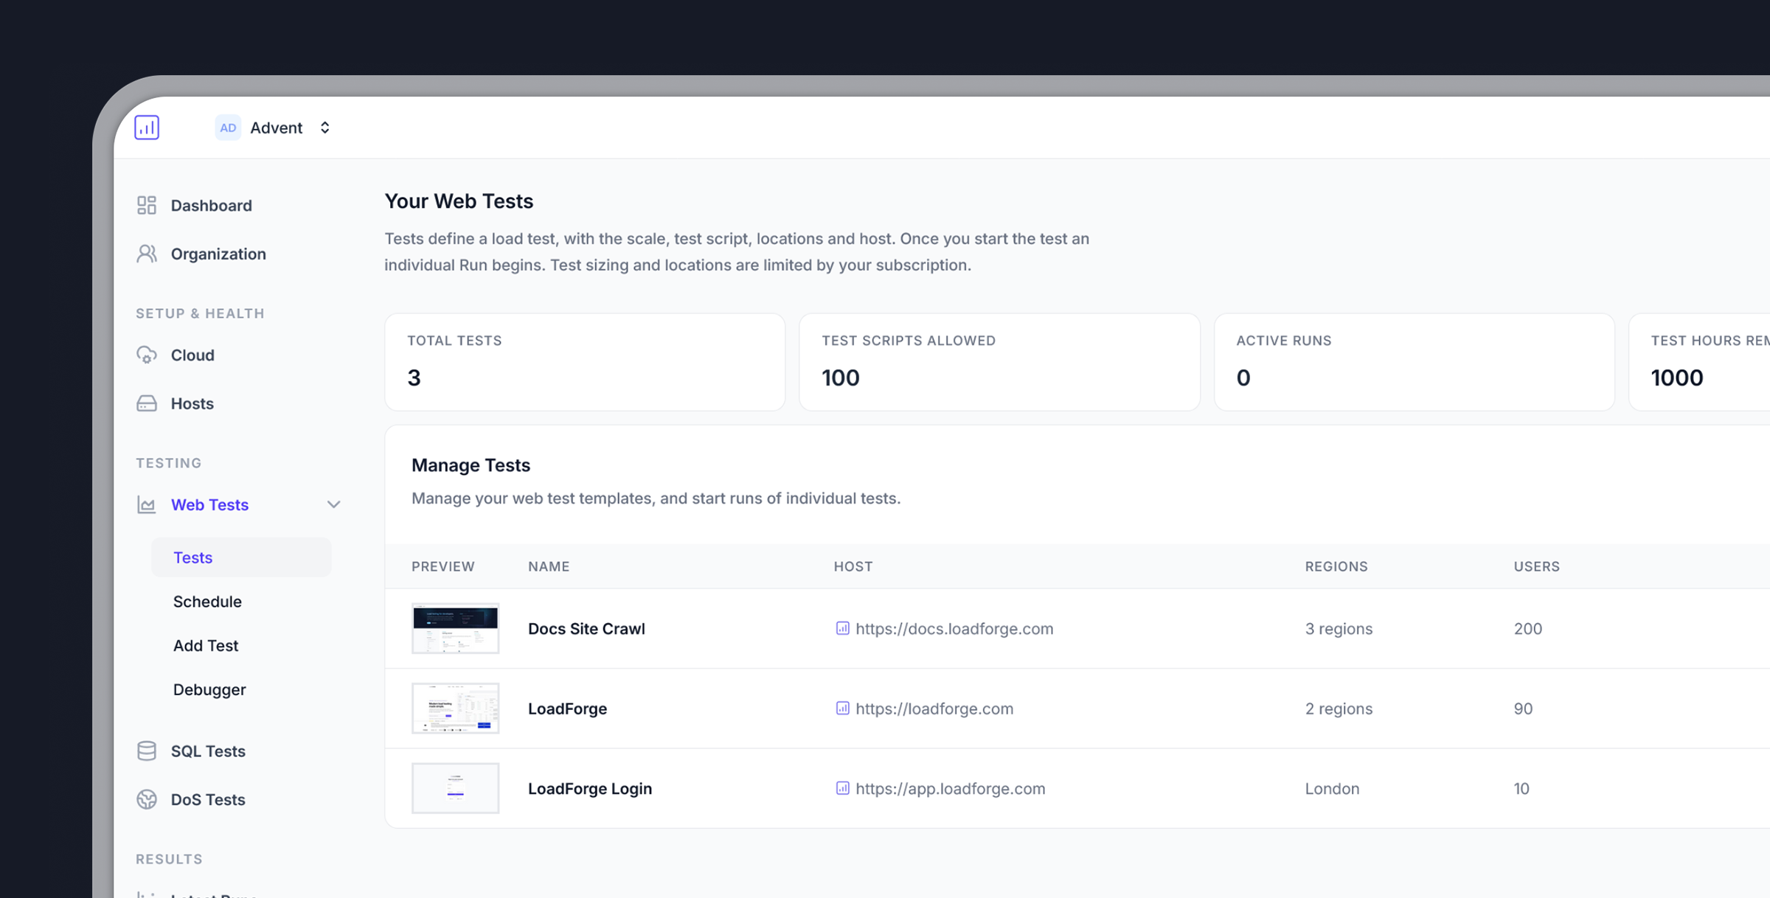Viewport: 1770px width, 898px height.
Task: Click the https://loadforge.com host link
Action: pos(934,709)
